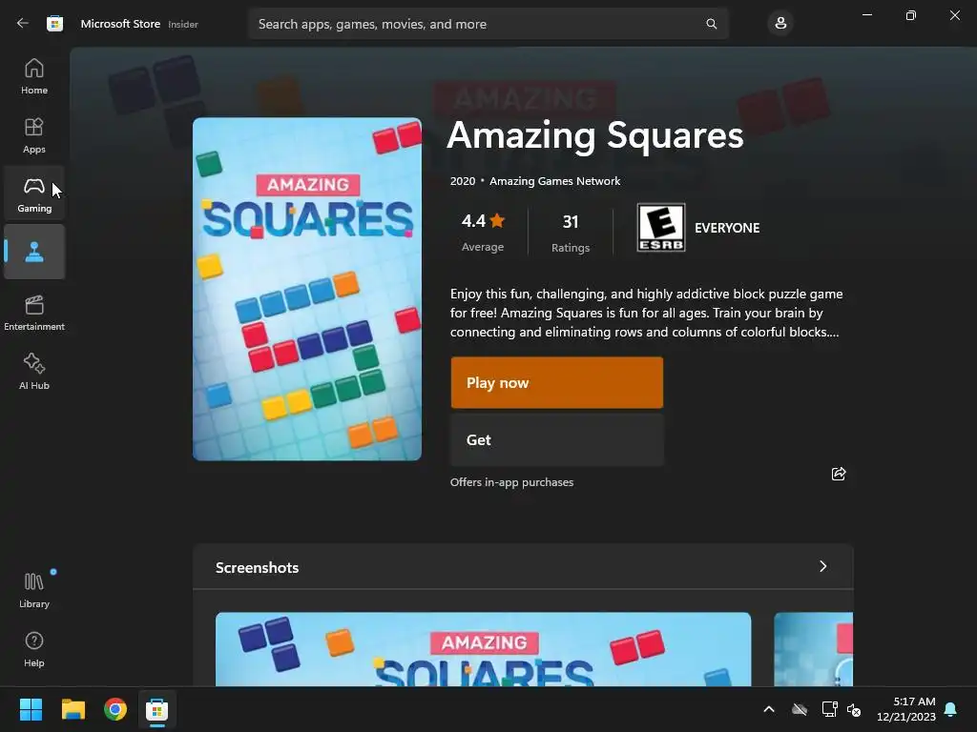Open the Entertainment section

click(34, 313)
